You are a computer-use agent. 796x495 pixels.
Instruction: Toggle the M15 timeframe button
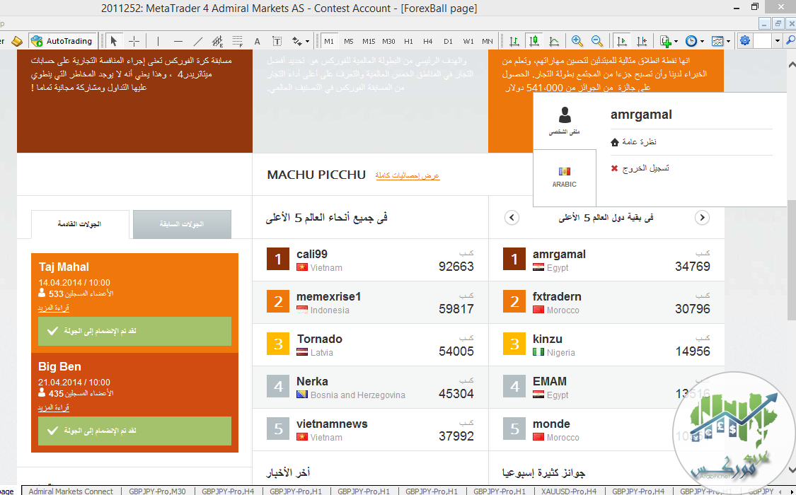point(369,41)
